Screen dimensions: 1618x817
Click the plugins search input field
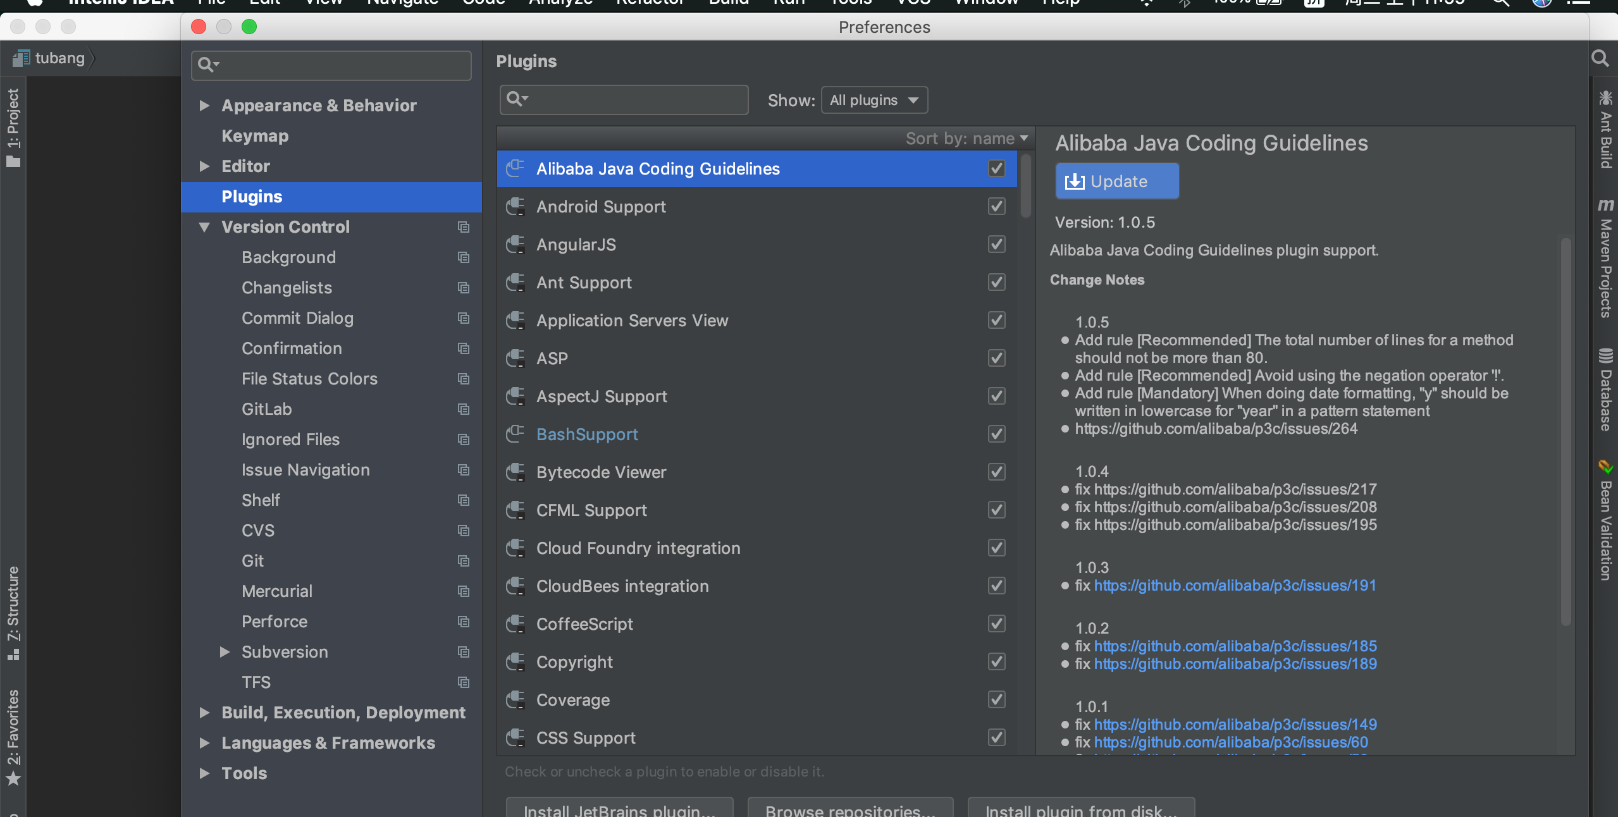click(633, 100)
